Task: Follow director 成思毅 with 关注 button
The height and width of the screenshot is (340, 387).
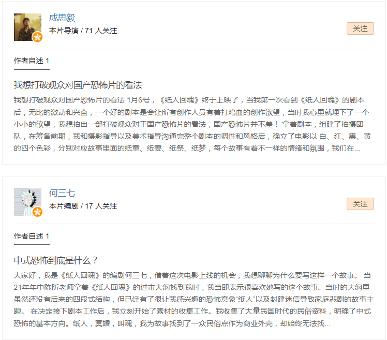Action: tap(360, 28)
